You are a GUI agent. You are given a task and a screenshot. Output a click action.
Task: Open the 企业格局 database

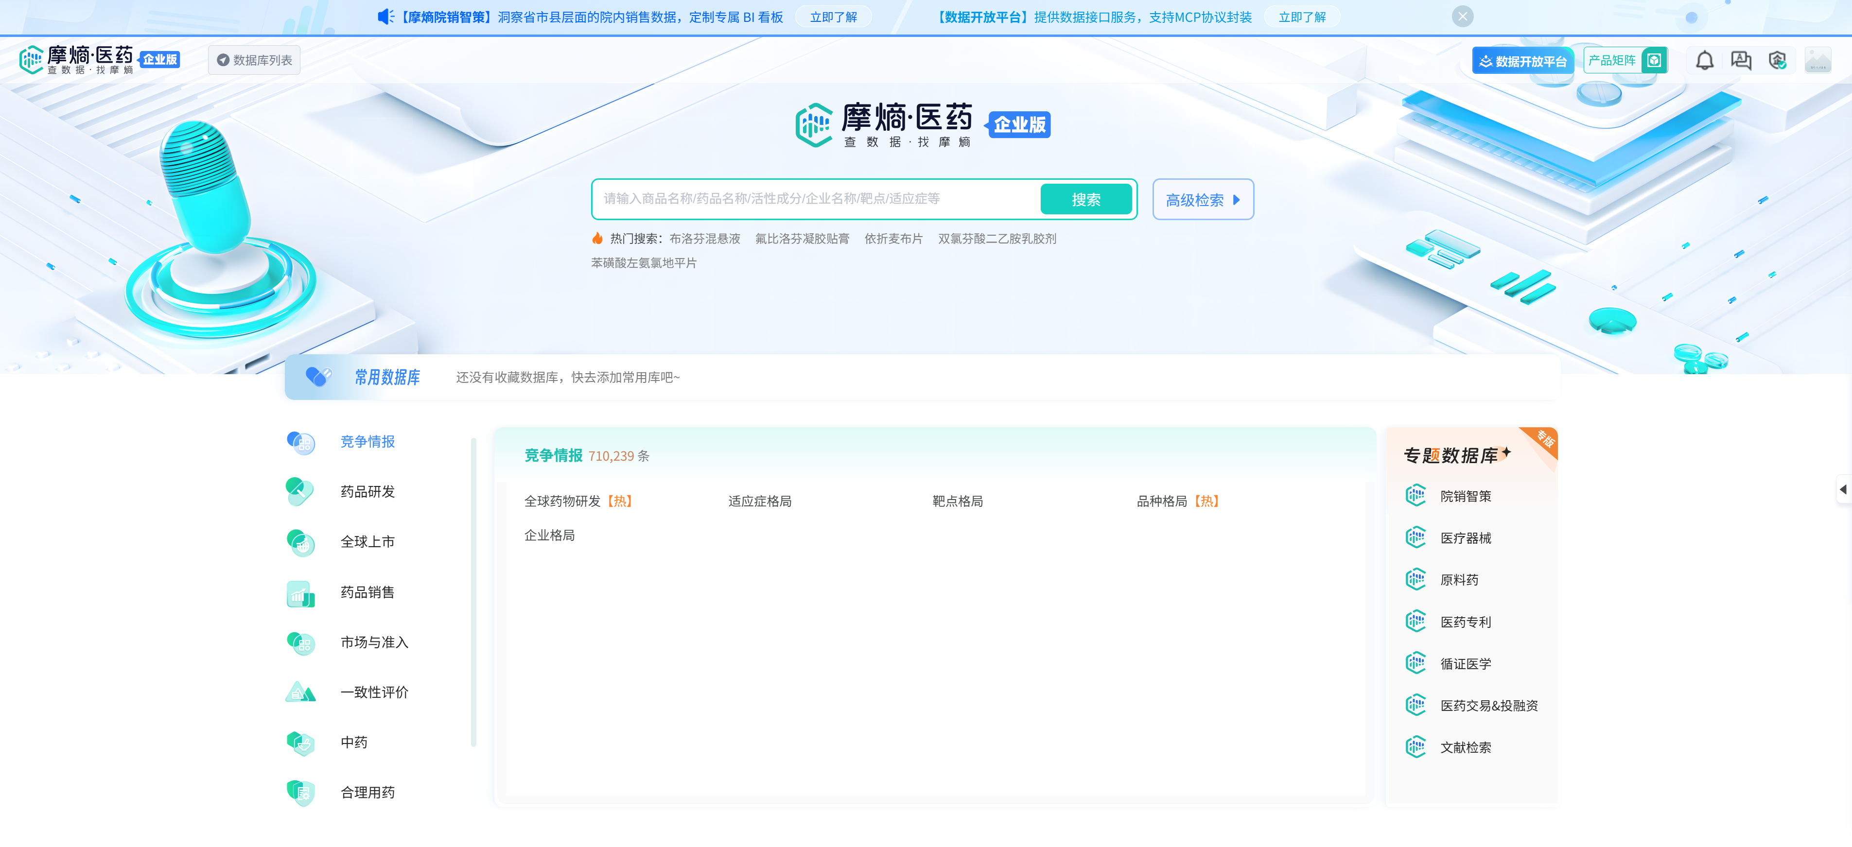[x=549, y=536]
